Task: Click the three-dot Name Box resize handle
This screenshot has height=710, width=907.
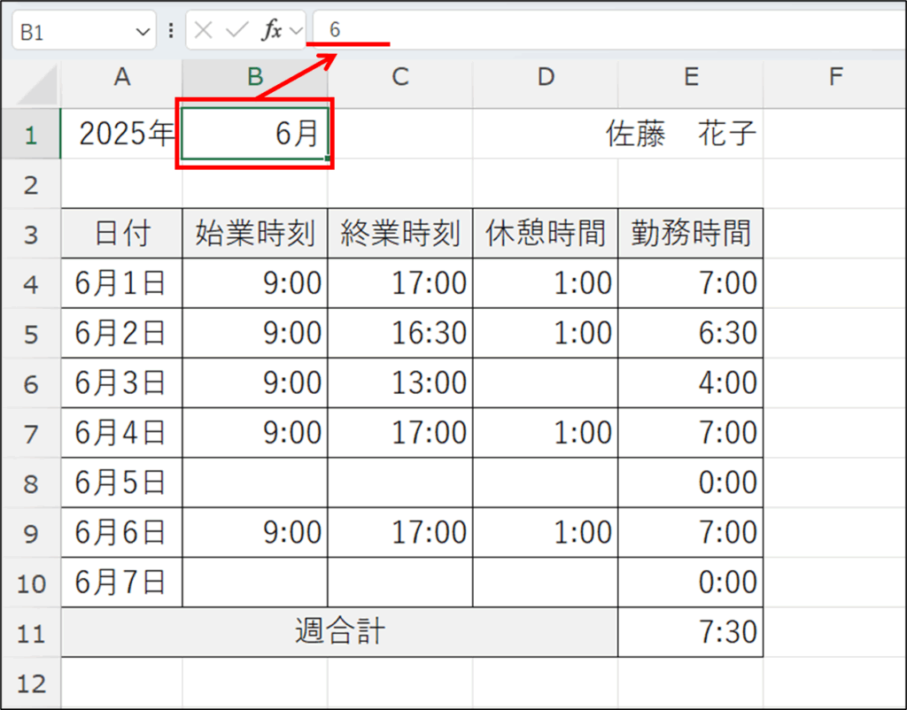Action: (170, 31)
